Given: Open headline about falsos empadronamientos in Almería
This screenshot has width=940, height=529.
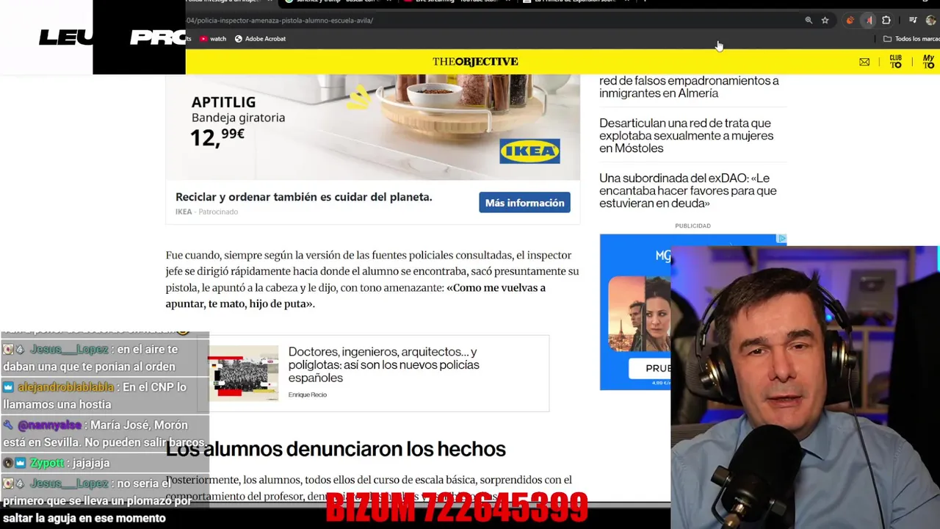Looking at the screenshot, I should tap(689, 87).
